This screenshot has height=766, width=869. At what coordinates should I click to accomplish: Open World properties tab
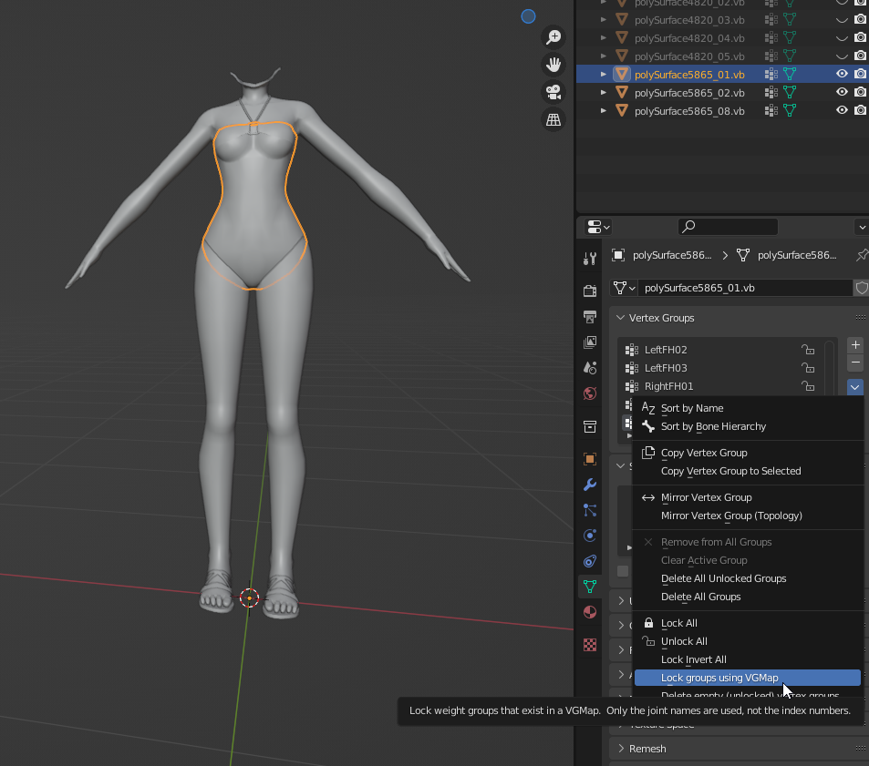pos(590,393)
